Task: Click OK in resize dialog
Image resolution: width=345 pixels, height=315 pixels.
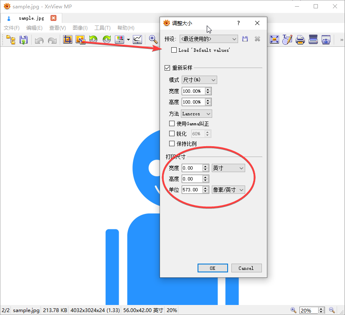Action: [213, 268]
